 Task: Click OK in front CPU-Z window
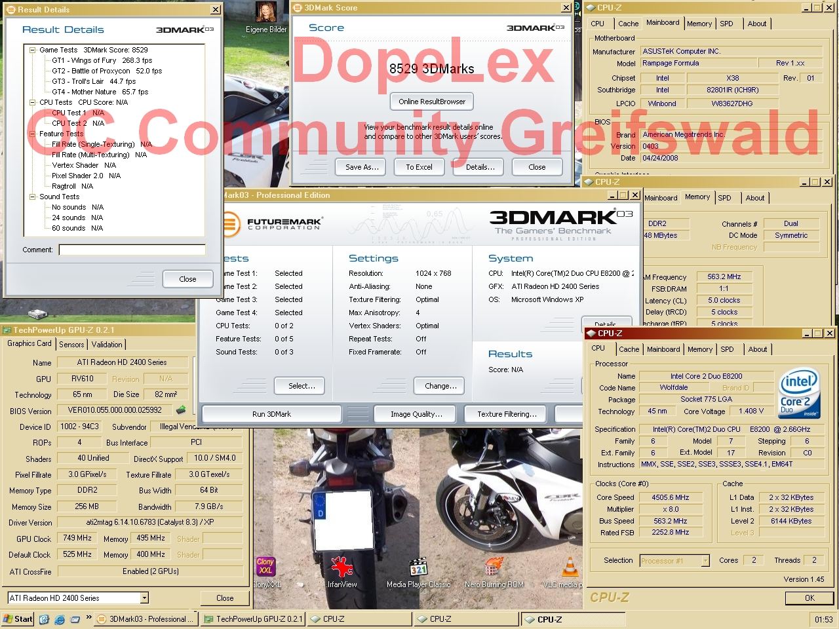coord(810,598)
